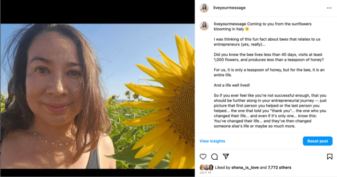Click the sunflower selfie photo
Screen dimensions: 337x177
click(98, 96)
